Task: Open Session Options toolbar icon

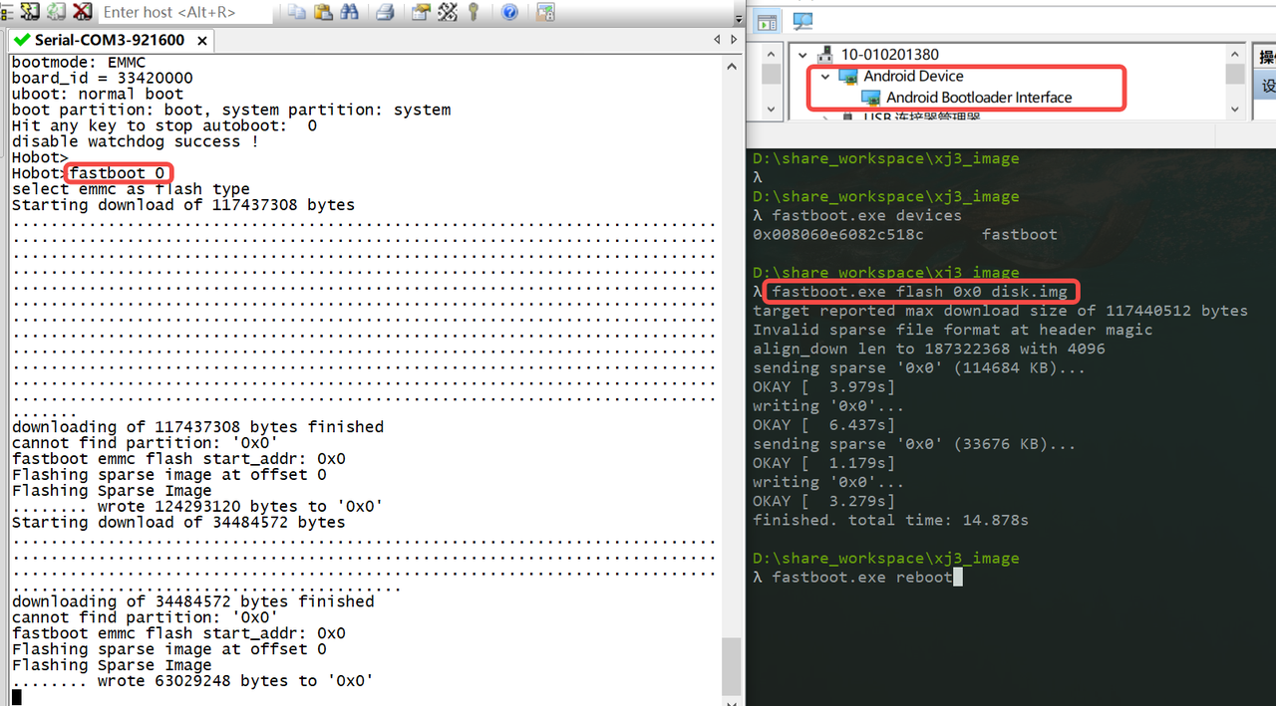Action: [x=421, y=12]
